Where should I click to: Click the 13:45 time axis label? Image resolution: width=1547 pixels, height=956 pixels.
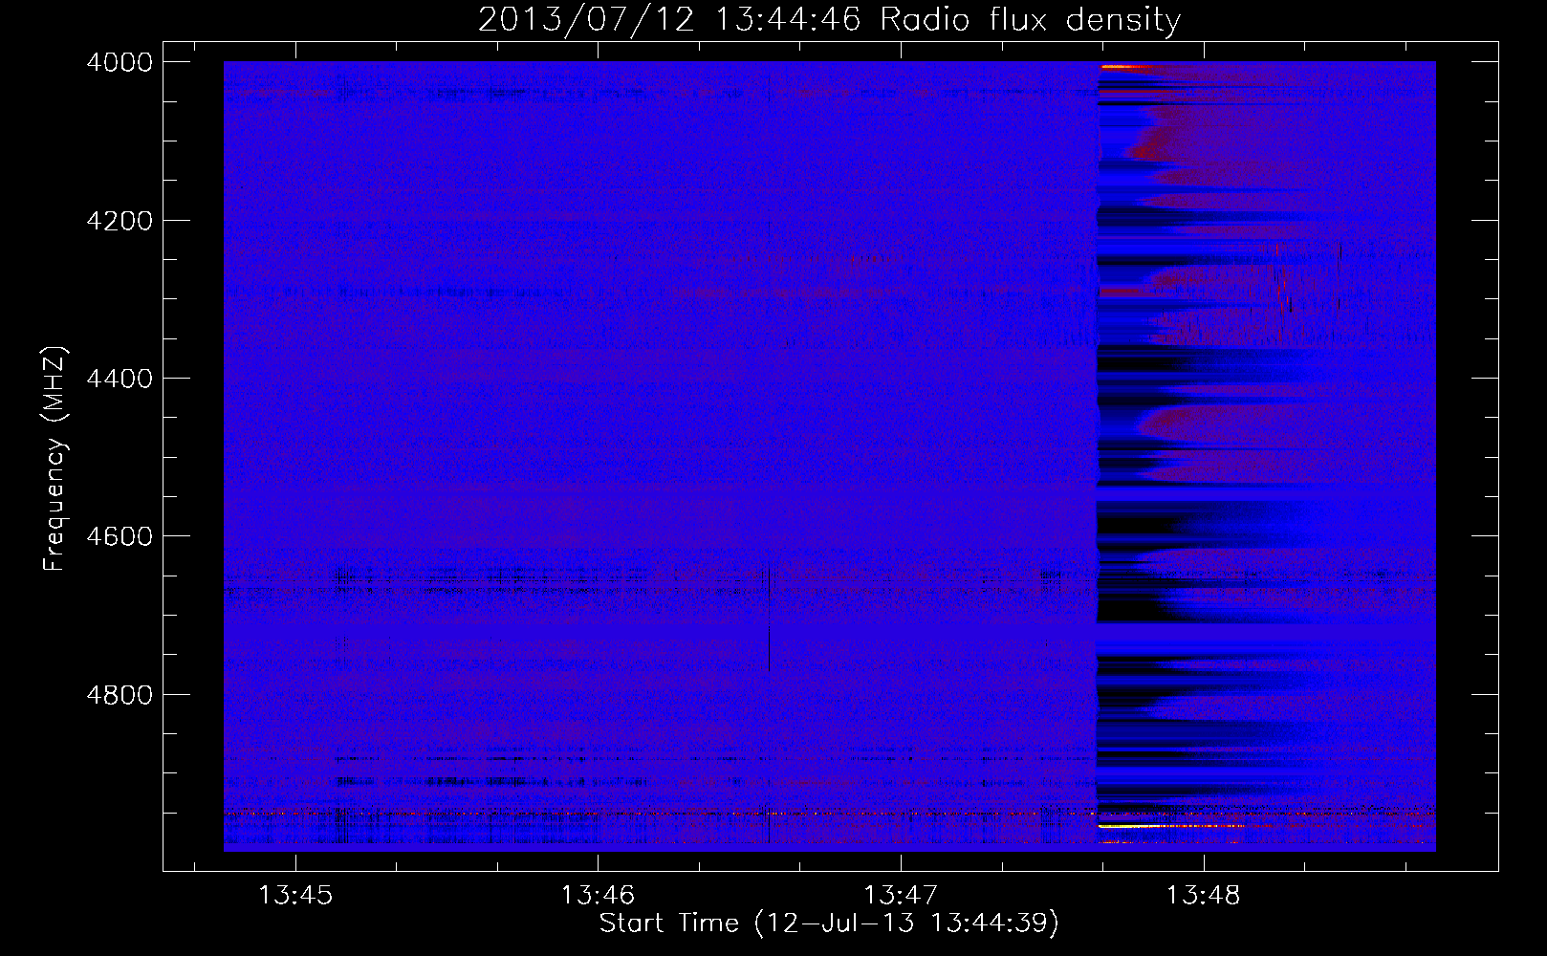point(295,896)
